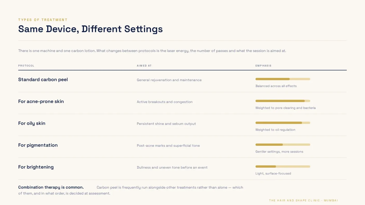Click the TYPES OF TREATMENT label

(x=43, y=20)
